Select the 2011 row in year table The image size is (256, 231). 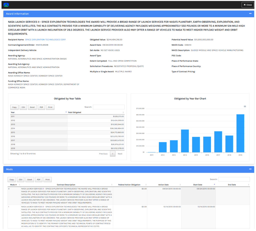point(67,116)
